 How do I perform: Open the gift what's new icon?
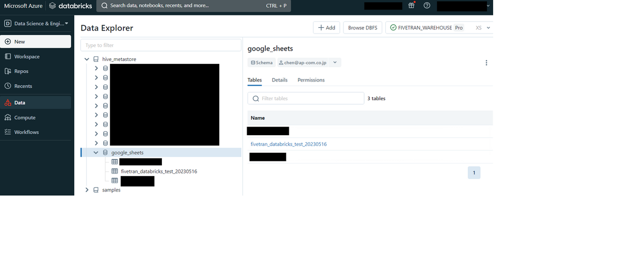tap(411, 5)
